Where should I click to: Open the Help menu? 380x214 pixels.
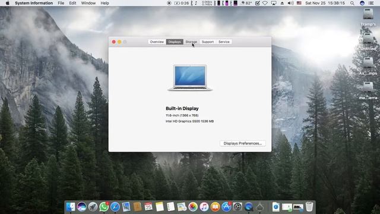point(104,3)
